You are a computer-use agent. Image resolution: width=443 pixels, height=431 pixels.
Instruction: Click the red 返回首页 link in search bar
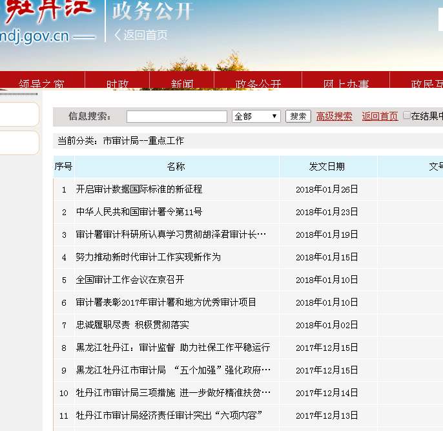click(380, 116)
